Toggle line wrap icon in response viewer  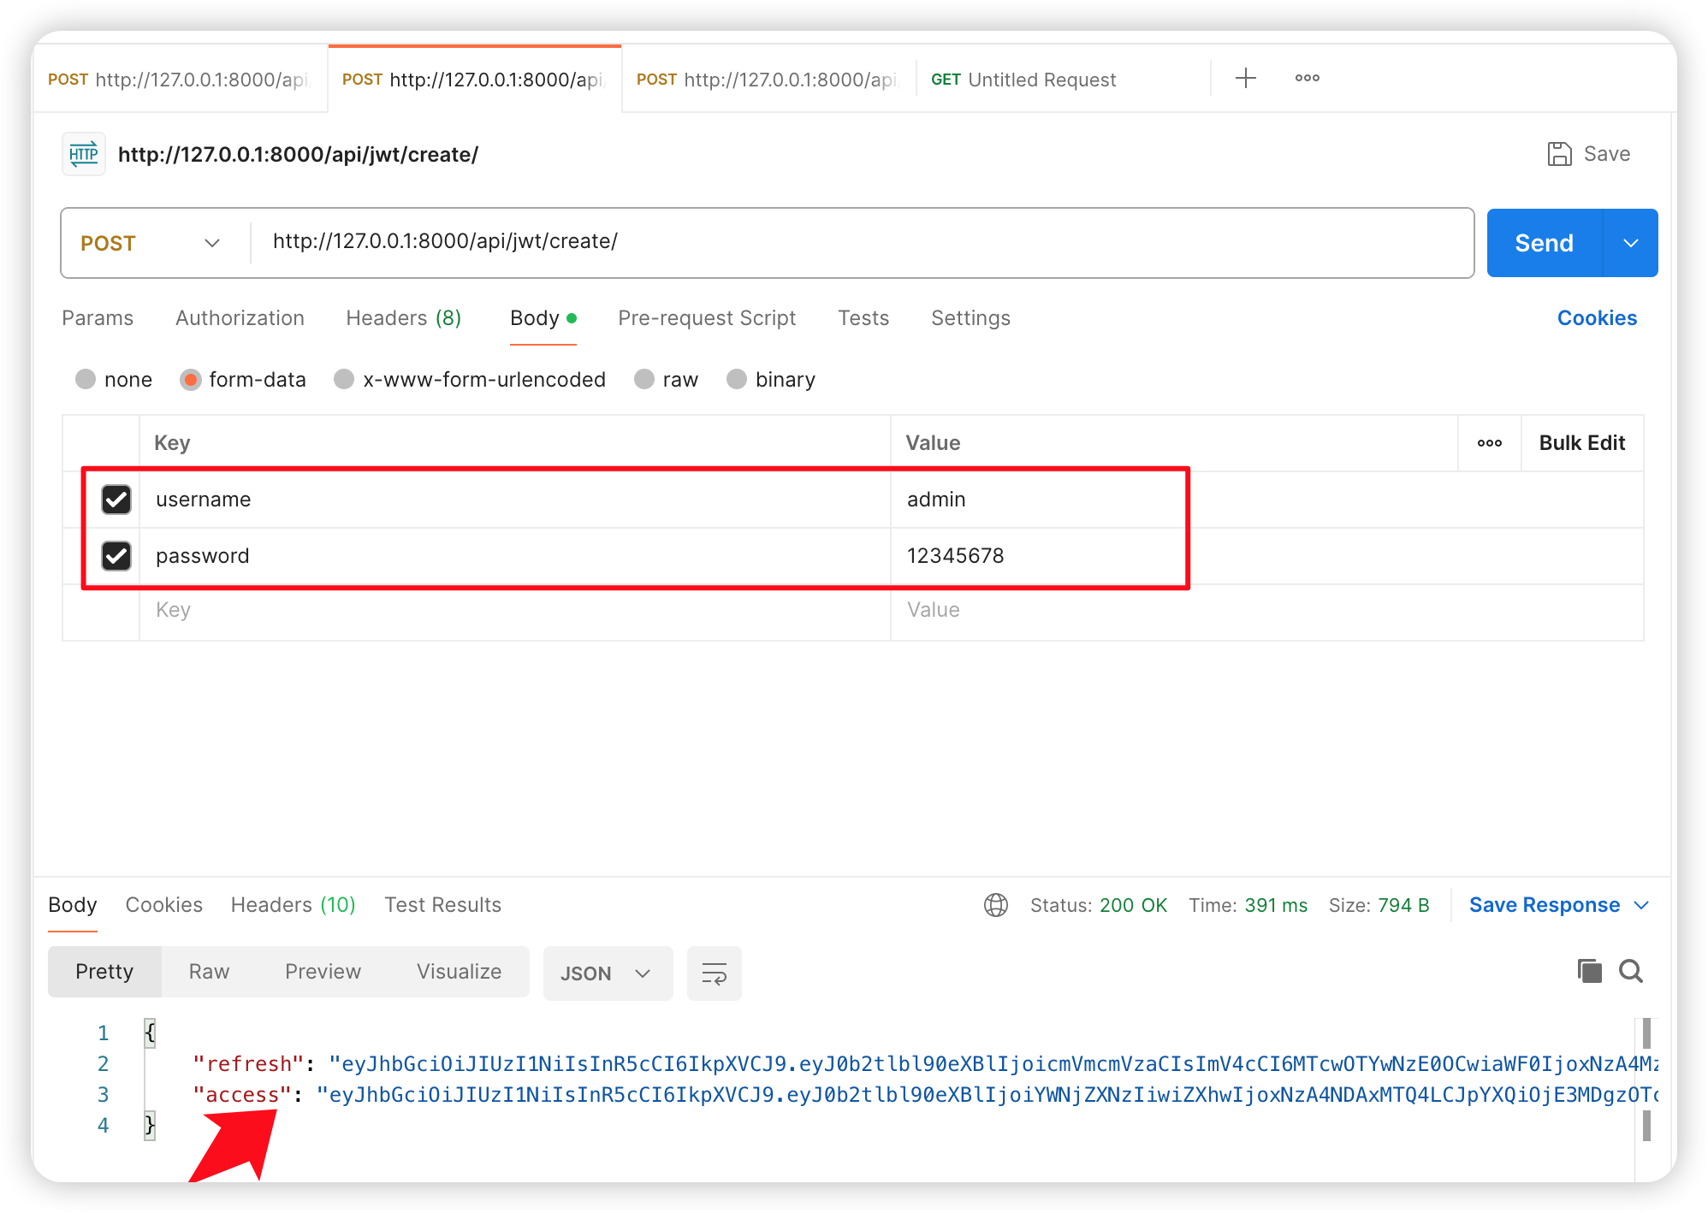714,973
